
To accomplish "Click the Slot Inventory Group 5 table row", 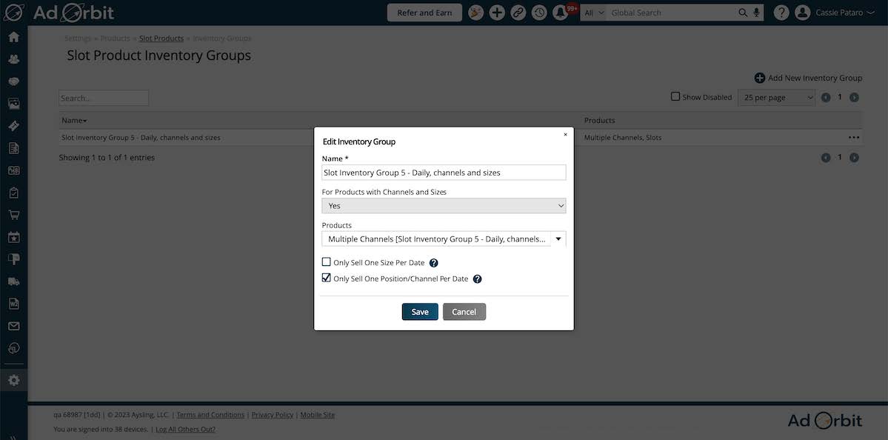I will [x=461, y=138].
